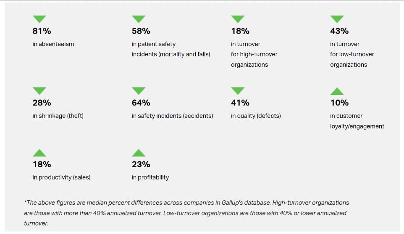Viewport: 404px width, 234px height.
Task: Click the "in safety incidents (accidents)" label
Action: pos(172,116)
